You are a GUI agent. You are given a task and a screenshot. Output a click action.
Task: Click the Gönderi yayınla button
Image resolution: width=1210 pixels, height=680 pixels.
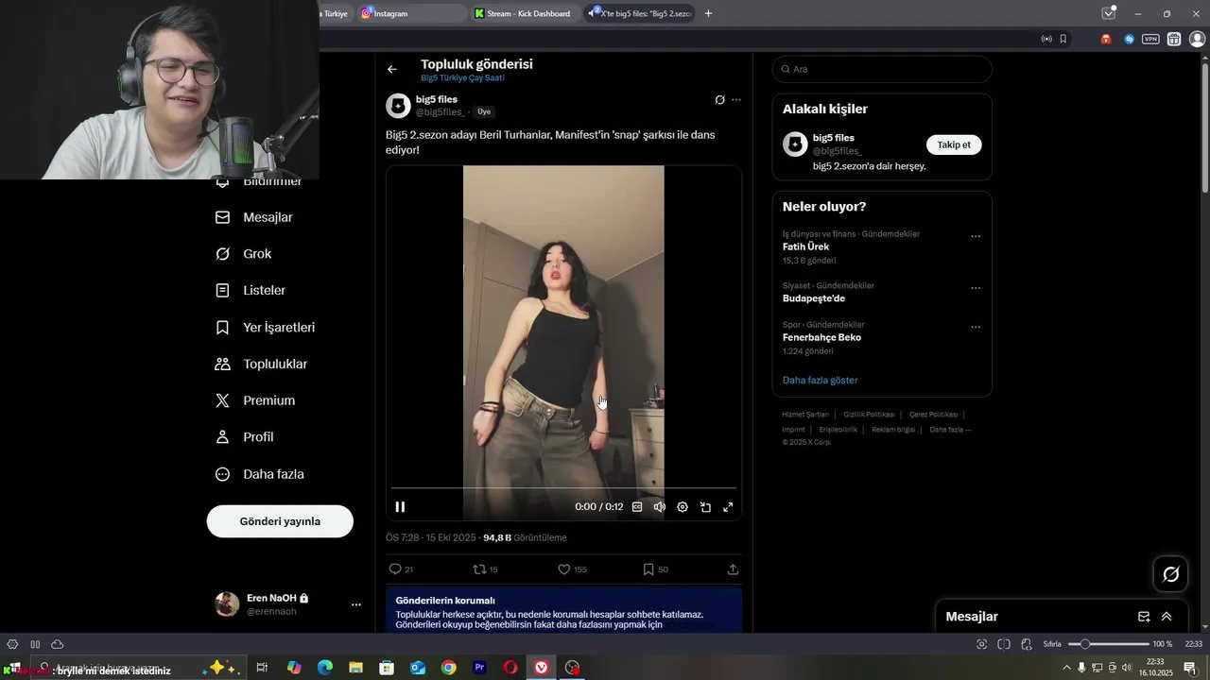click(280, 521)
